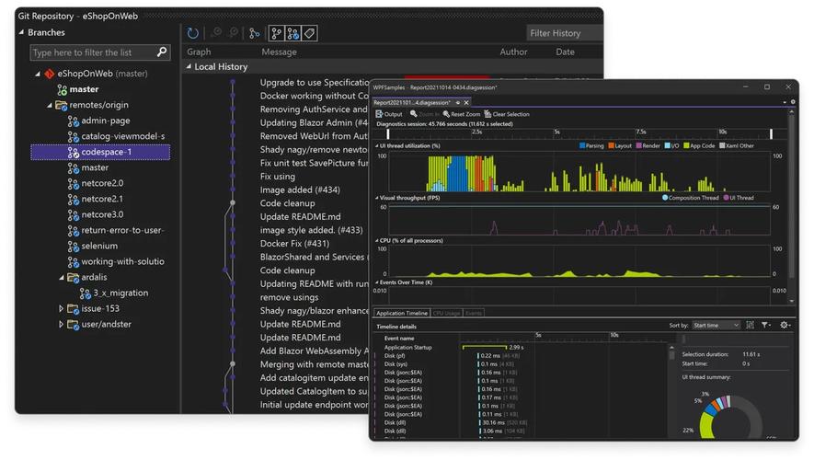
Task: Collapse the Visual throughput (FPS) graph
Action: (x=377, y=198)
